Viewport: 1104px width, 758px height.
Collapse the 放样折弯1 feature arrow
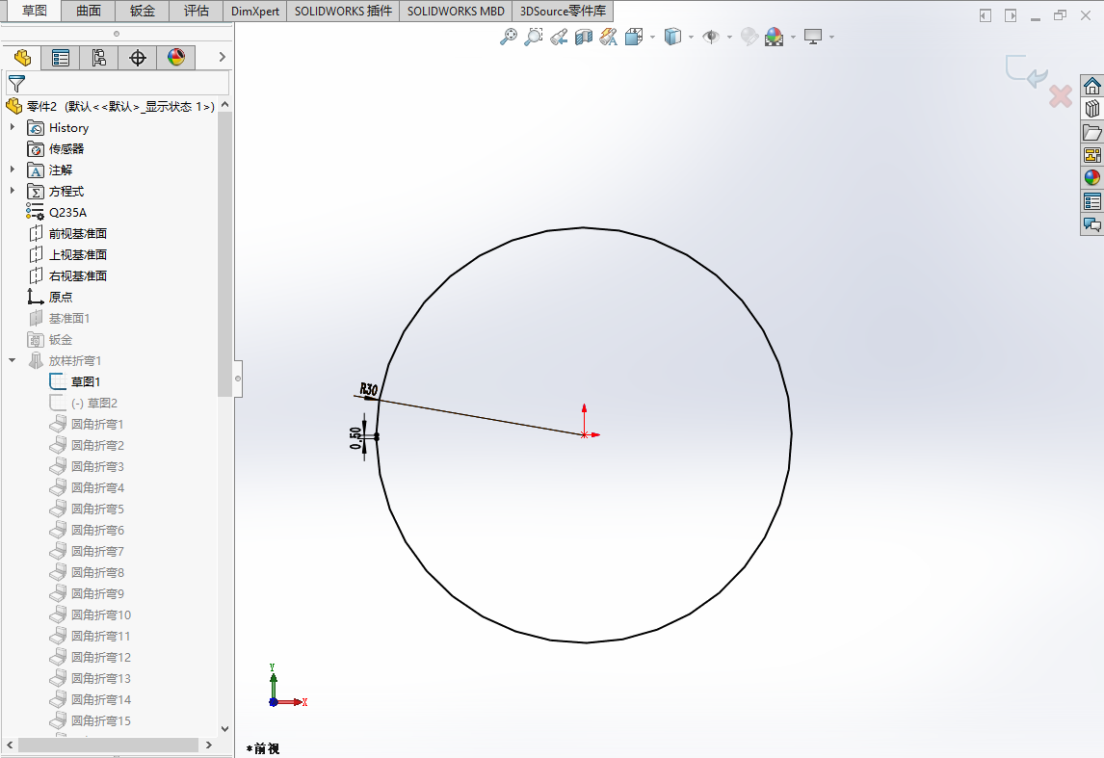(12, 360)
